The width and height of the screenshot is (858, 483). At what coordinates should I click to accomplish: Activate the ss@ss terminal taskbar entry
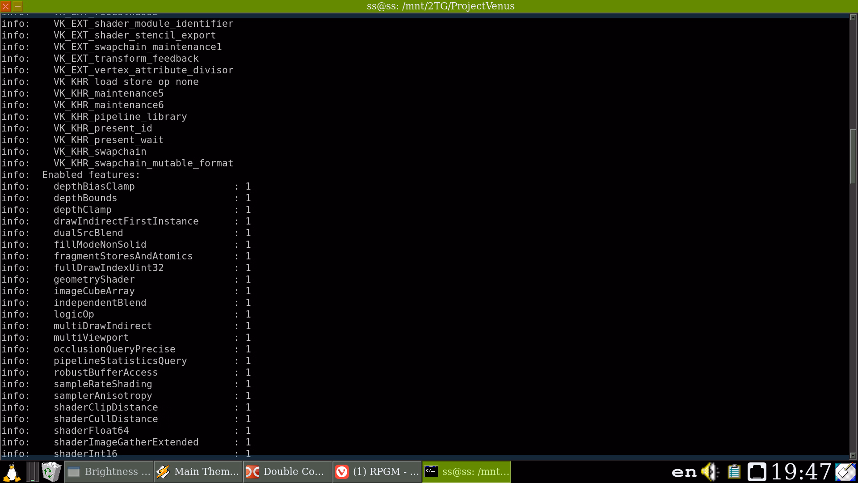[x=467, y=472]
